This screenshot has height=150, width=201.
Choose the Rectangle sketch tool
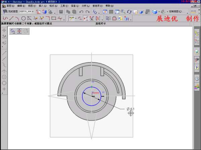click(x=54, y=18)
